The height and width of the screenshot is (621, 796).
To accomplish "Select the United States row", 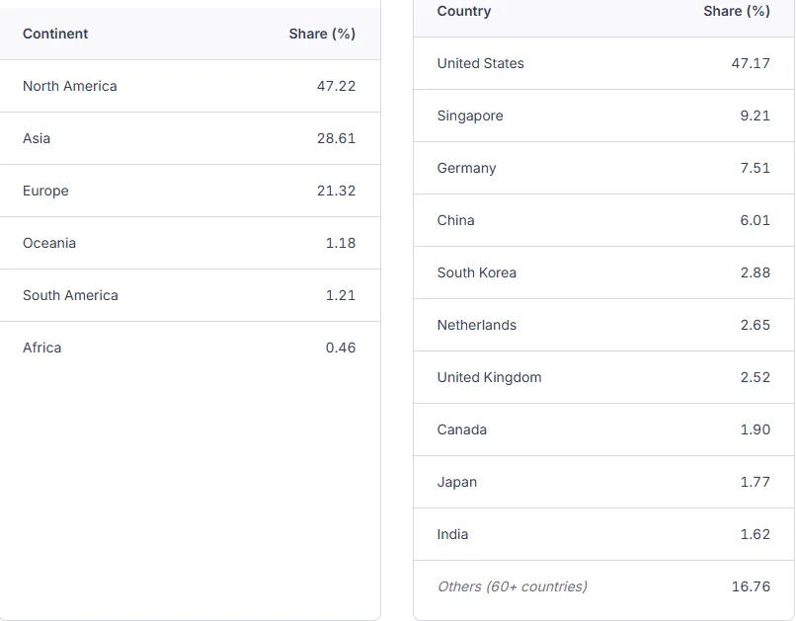I will [481, 63].
